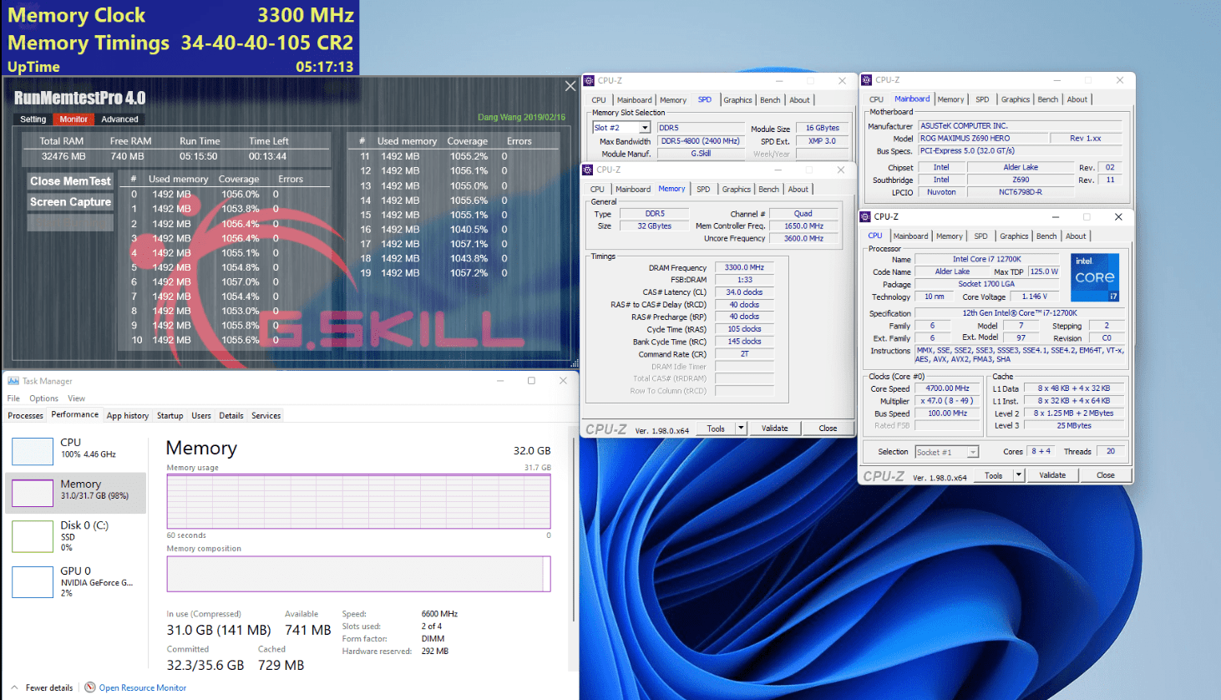This screenshot has height=700, width=1221.
Task: Open the Details tab in Task Manager
Action: pos(231,415)
